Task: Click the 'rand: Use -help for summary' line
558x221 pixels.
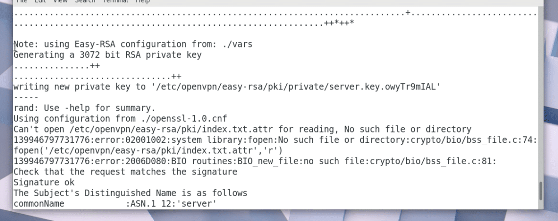Action: [x=84, y=108]
